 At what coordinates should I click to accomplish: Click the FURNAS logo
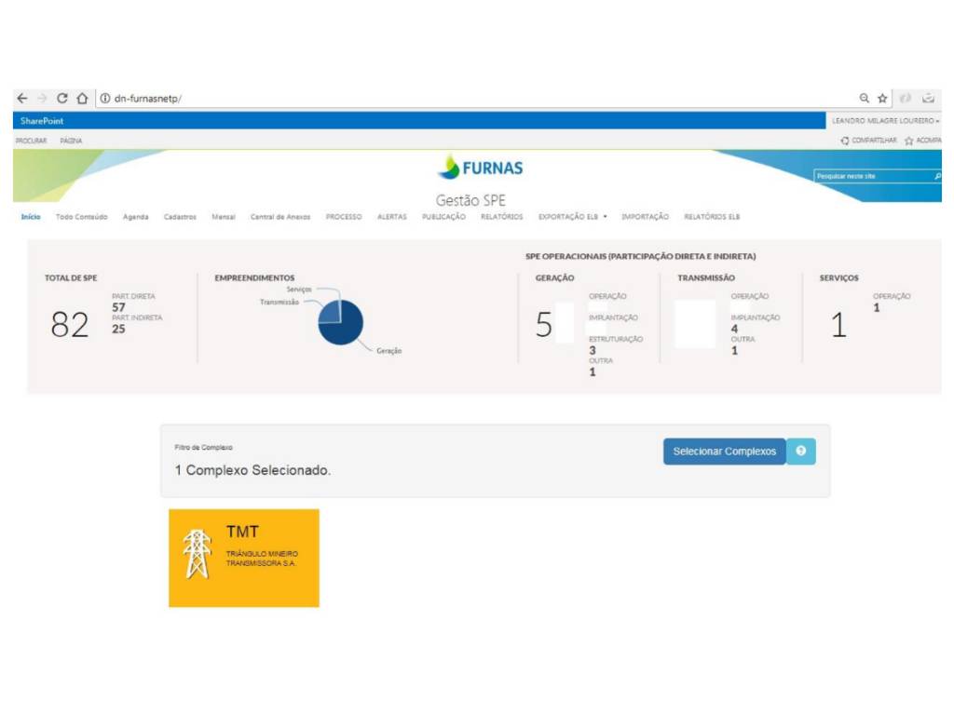point(480,168)
